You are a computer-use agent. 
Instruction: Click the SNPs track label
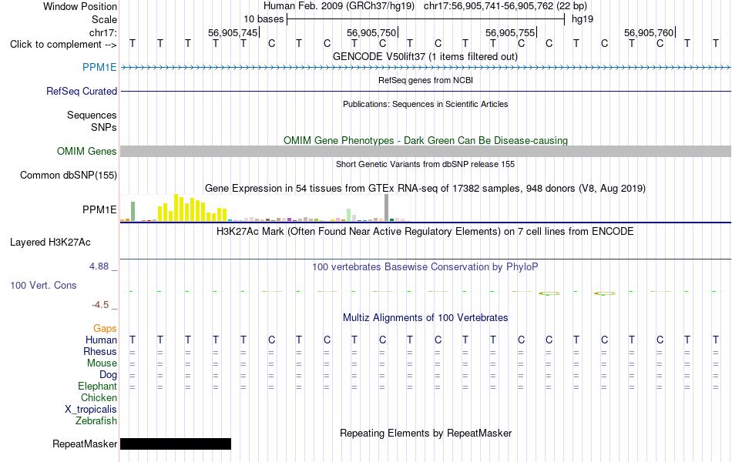[x=104, y=127]
